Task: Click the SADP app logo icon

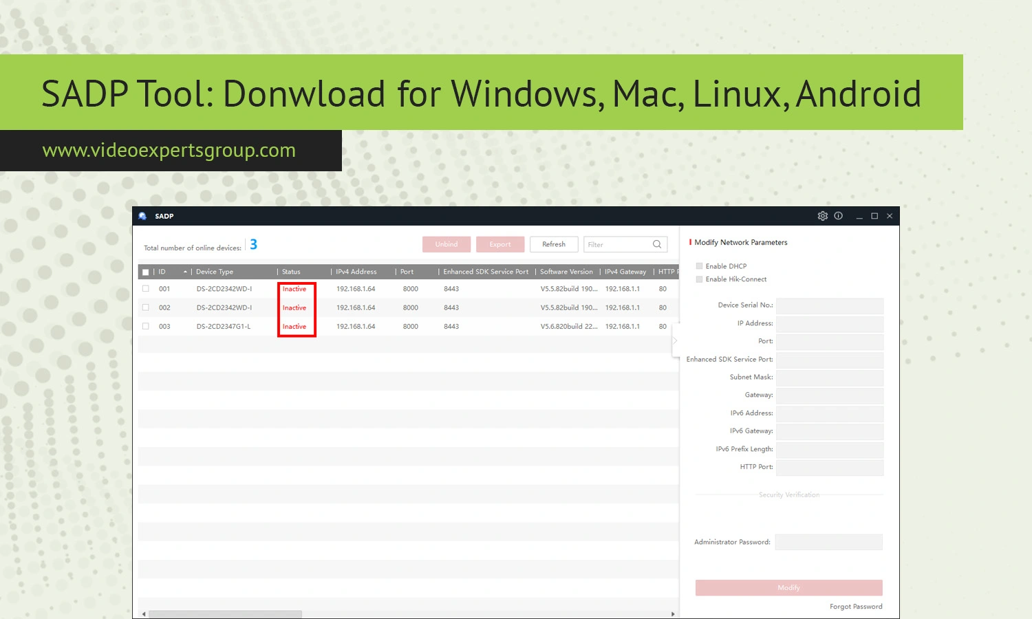Action: 142,216
